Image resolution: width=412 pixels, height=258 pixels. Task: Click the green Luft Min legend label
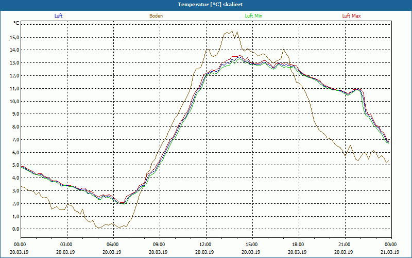pyautogui.click(x=253, y=16)
